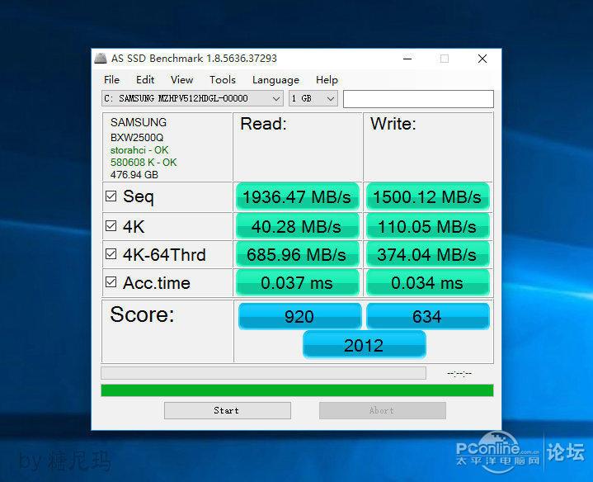Uncheck the 4K-64Thrd test checkbox
The width and height of the screenshot is (593, 482).
pos(111,254)
